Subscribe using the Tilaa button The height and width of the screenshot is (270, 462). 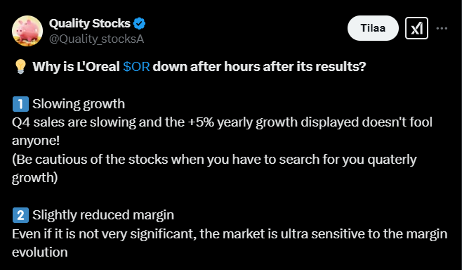tap(373, 28)
